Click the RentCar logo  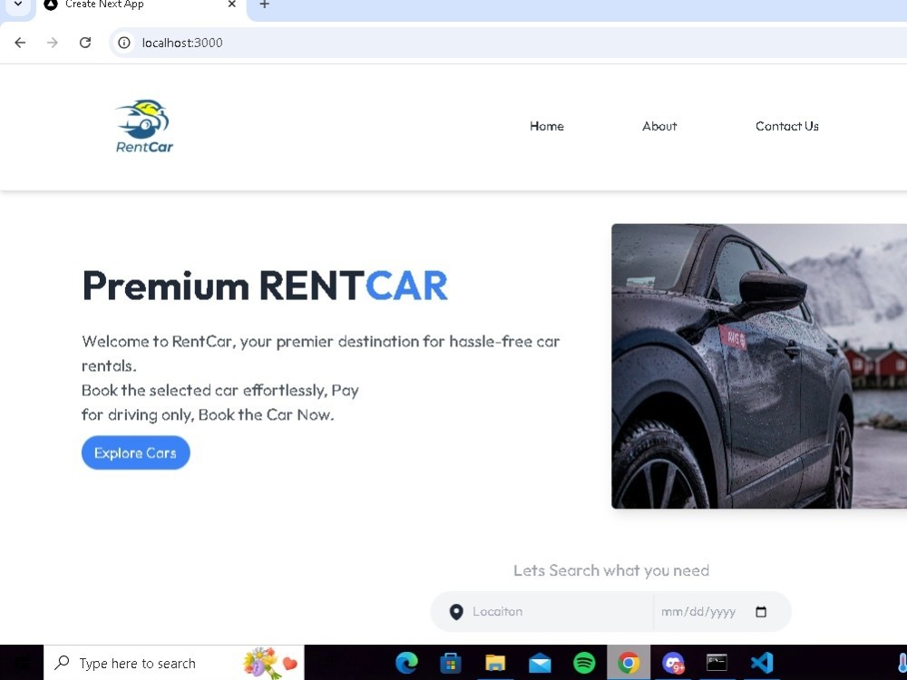point(144,126)
